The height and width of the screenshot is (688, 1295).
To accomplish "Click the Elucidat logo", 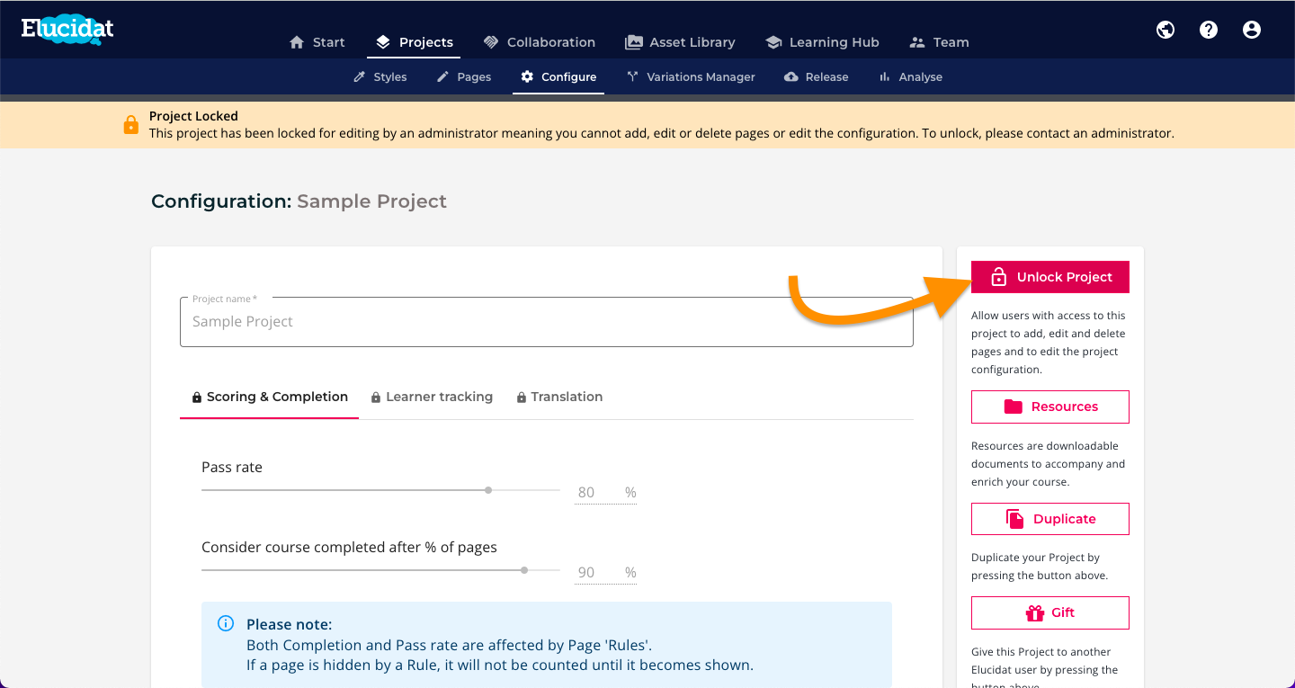I will tap(67, 30).
